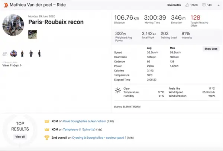Click the Wahoo ELEMNT ROAM device text
Image resolution: width=223 pixels, height=151 pixels.
pos(127,107)
